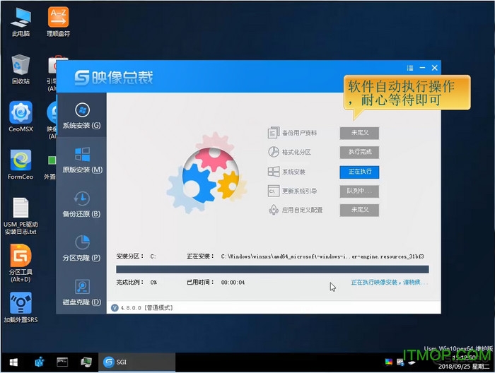The height and width of the screenshot is (373, 495).
Task: Click the taskbar date 2018/09/25
Action: point(453,367)
